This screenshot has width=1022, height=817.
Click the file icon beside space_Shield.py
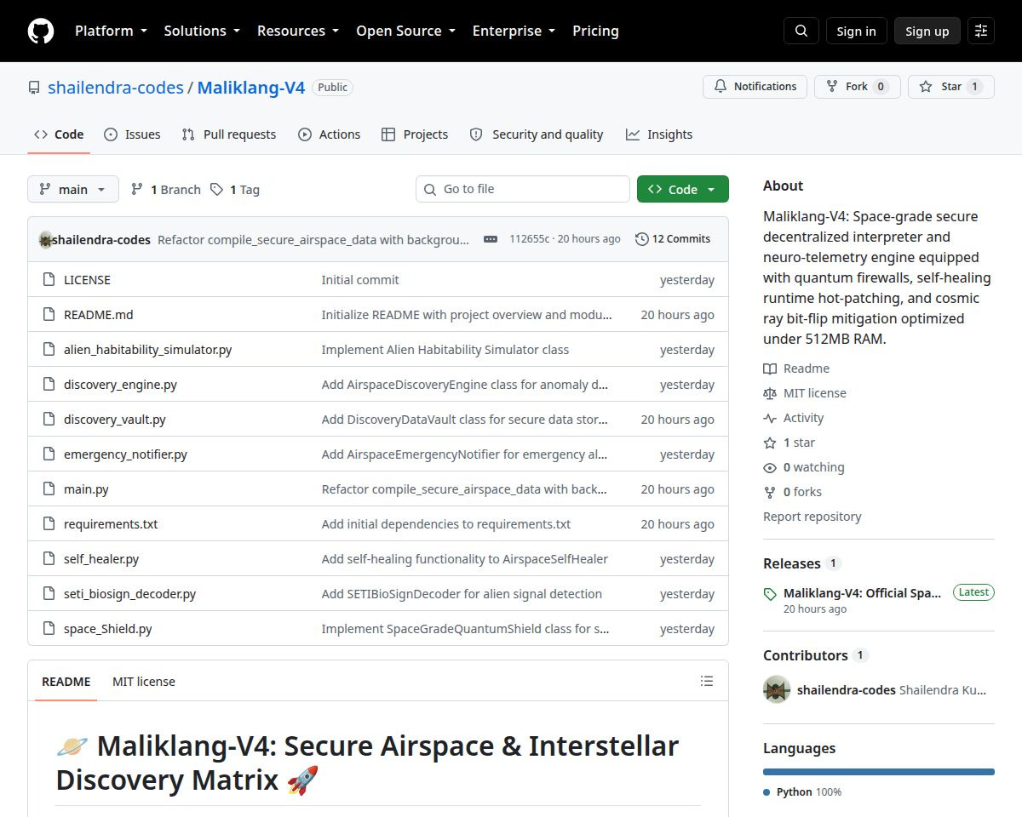49,629
